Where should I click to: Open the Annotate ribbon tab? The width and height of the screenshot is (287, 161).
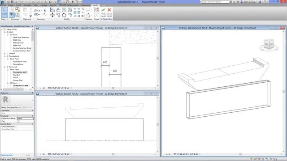(27, 5)
